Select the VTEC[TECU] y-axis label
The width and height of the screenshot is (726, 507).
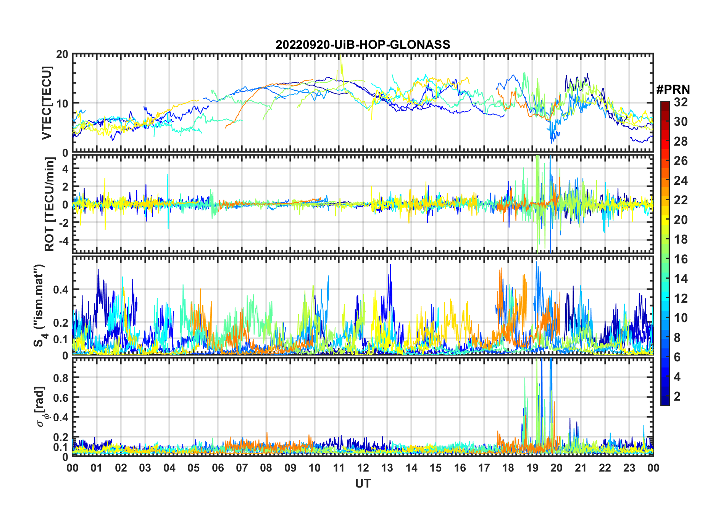pyautogui.click(x=47, y=103)
